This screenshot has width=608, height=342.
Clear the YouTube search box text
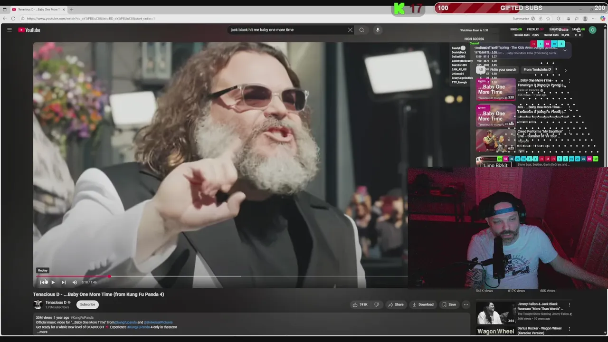tap(350, 30)
